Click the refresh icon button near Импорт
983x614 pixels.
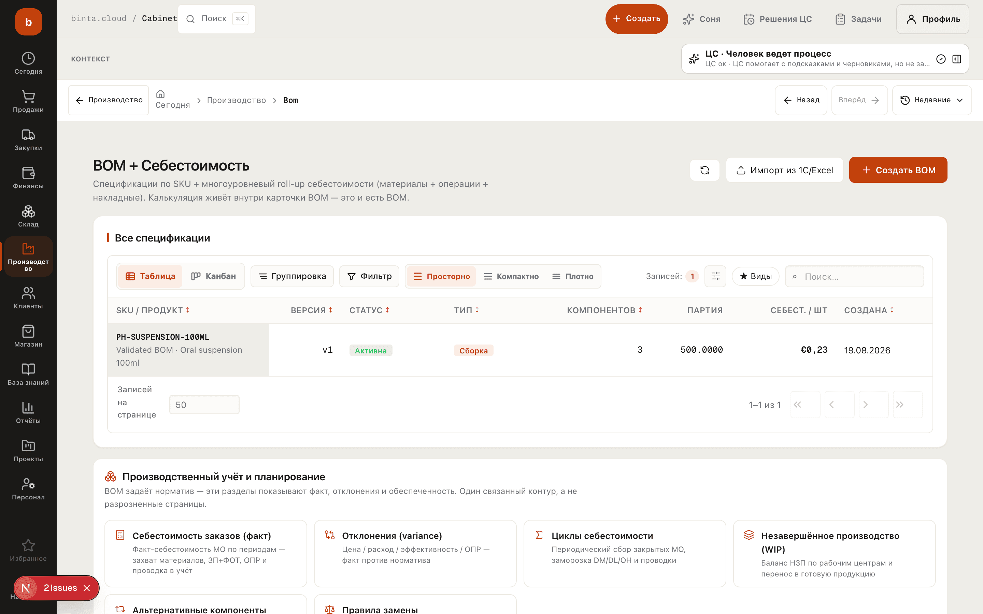704,170
